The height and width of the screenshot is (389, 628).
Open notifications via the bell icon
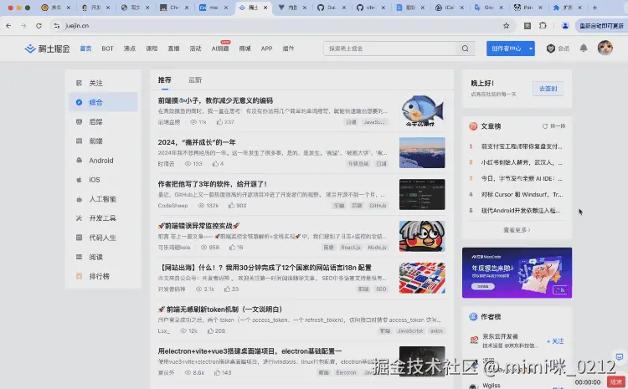[x=584, y=48]
